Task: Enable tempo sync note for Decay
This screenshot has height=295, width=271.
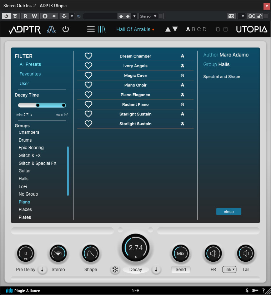Action: 156,269
